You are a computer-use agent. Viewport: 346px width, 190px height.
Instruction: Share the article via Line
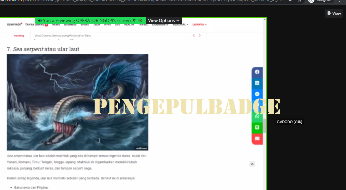pos(257,127)
